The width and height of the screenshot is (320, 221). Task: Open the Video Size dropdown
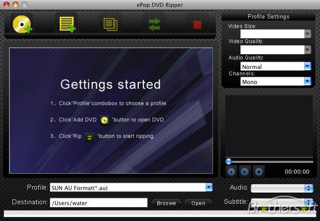[308, 34]
